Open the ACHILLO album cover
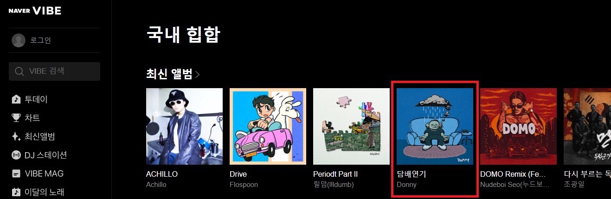Screen dimensions: 611x199 (184, 126)
